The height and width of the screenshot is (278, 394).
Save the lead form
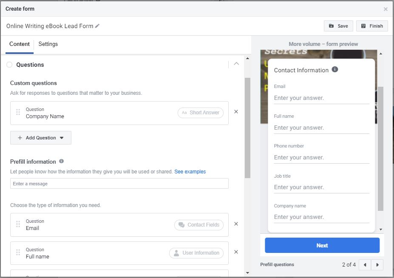tap(338, 26)
